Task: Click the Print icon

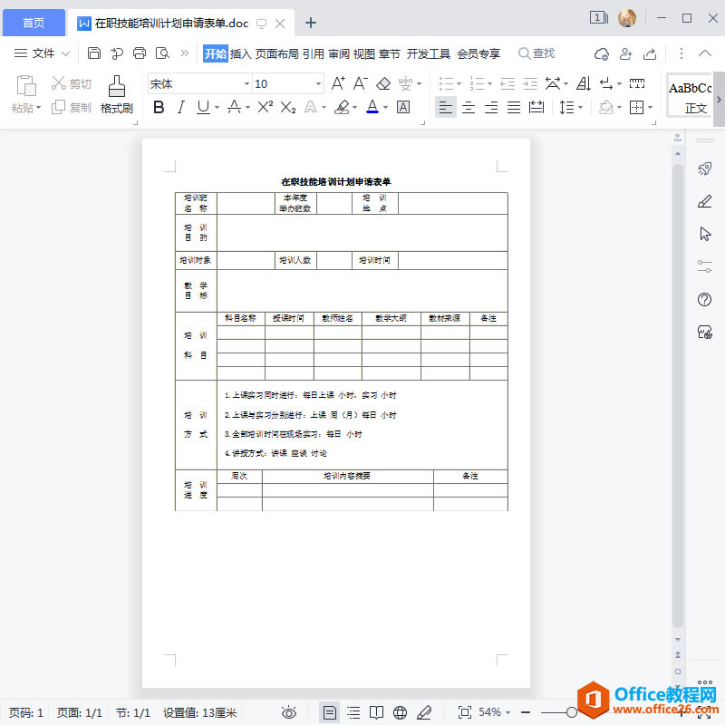Action: tap(139, 53)
